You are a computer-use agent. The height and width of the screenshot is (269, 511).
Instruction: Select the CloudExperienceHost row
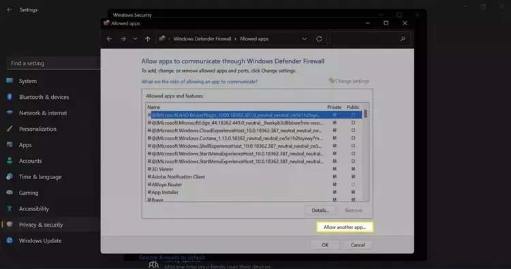[254, 130]
